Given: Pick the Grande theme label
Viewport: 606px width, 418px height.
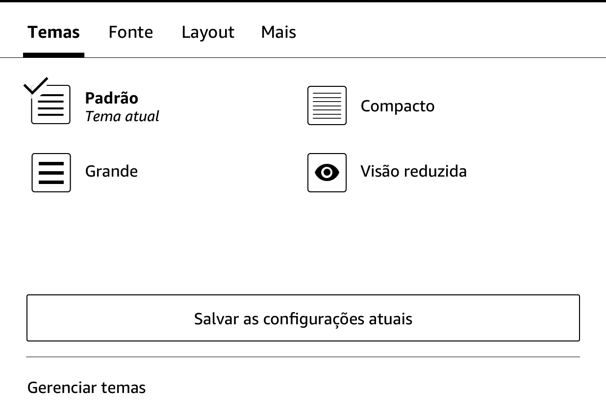Looking at the screenshot, I should pos(111,171).
